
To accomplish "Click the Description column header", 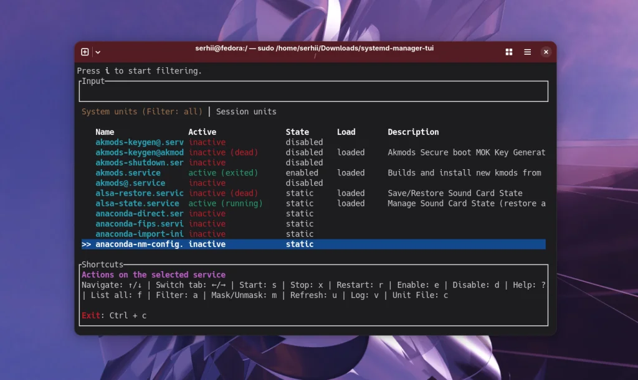I will [413, 132].
